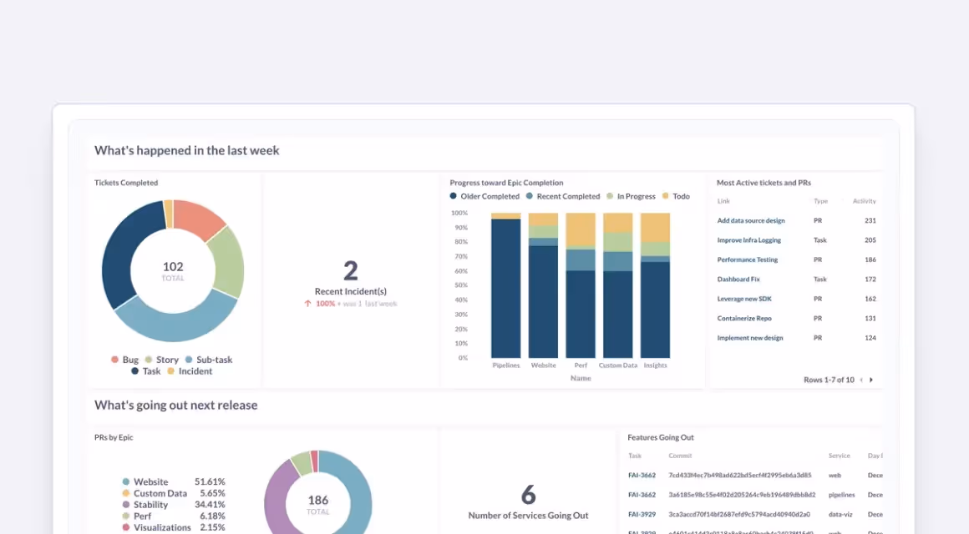969x534 pixels.
Task: Click the activity value 231
Action: point(870,220)
